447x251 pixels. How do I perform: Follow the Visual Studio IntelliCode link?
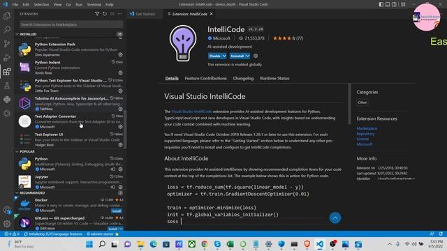coord(191,112)
